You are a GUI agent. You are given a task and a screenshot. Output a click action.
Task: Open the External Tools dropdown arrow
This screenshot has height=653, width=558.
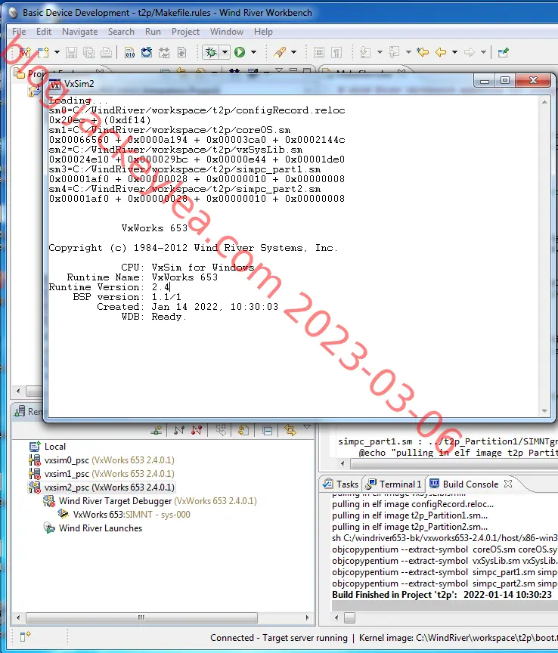point(294,52)
